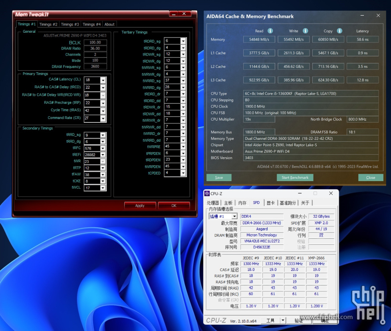Open the tRDRD_sg tertiary timing dropdown
The width and height of the screenshot is (391, 331).
point(183,41)
